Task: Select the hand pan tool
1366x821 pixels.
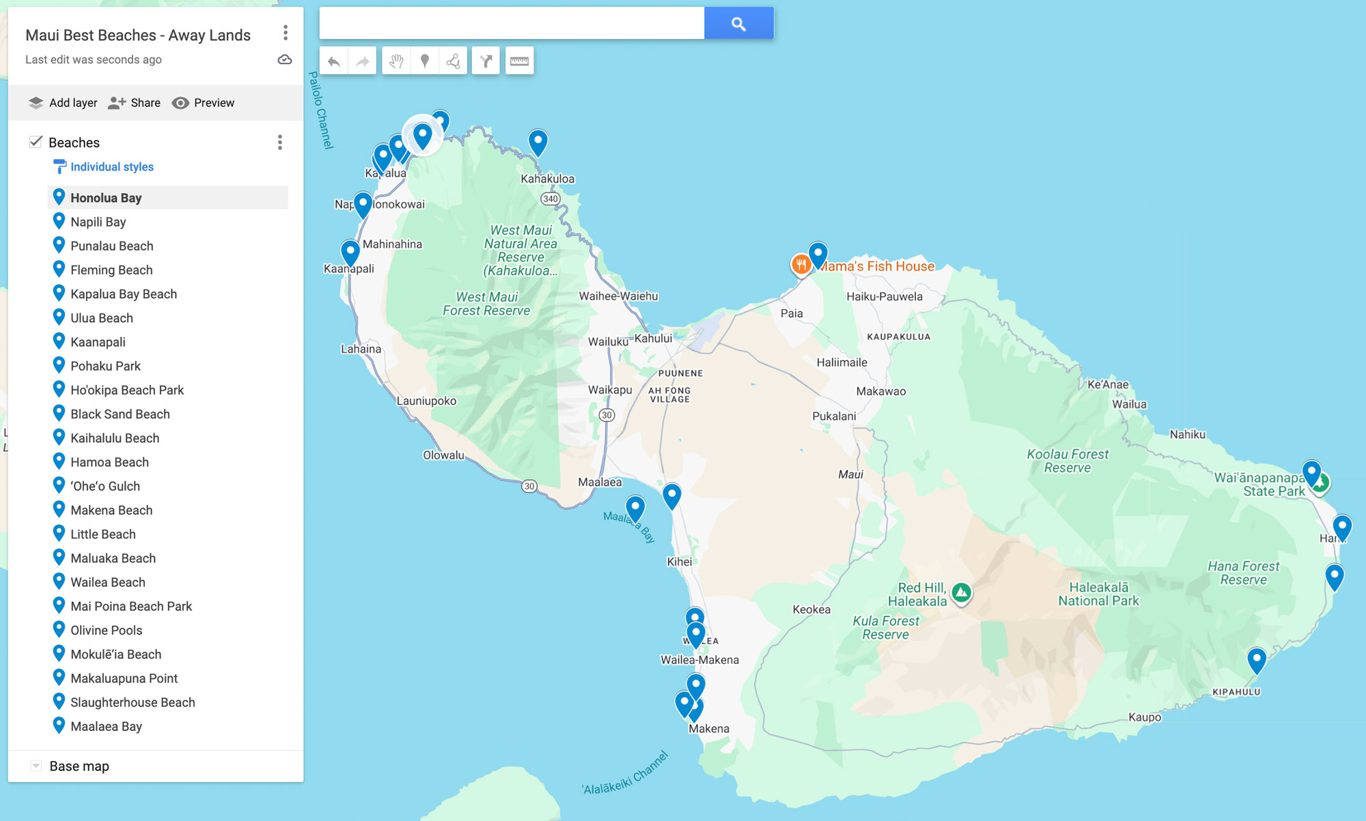Action: (x=396, y=61)
